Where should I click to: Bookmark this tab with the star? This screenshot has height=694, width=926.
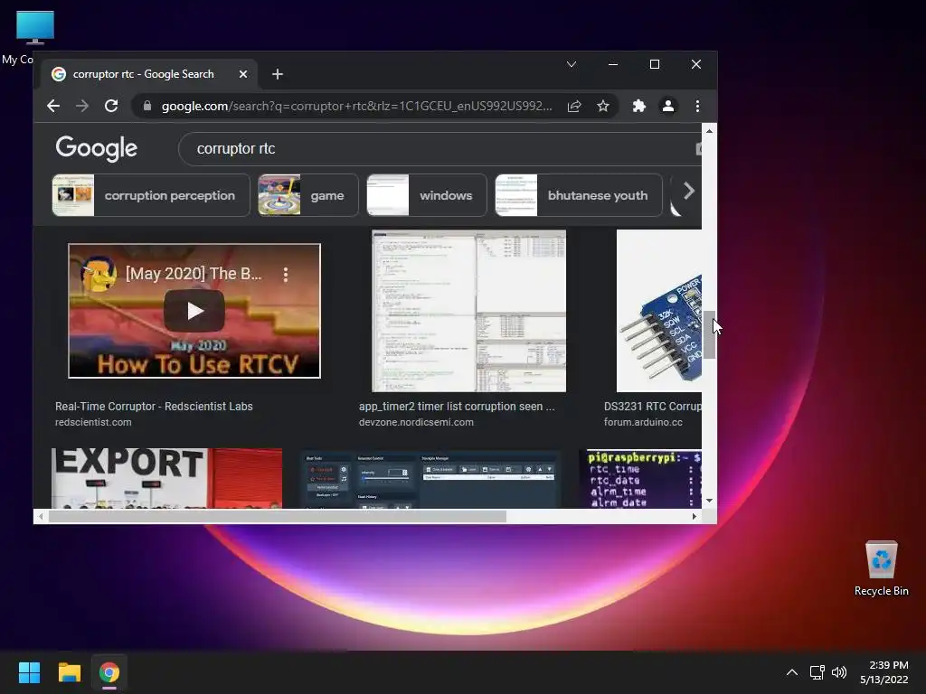tap(602, 107)
